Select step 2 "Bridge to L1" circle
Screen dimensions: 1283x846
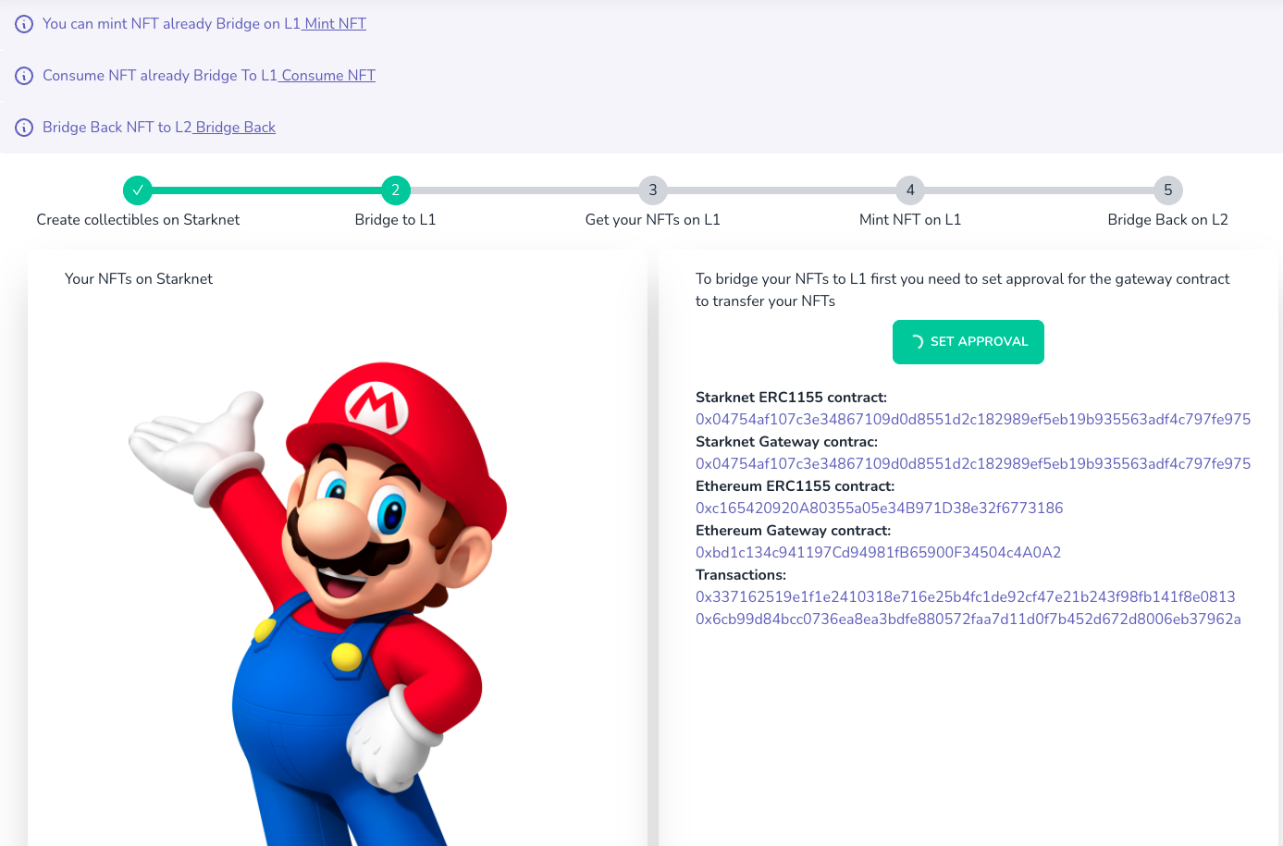pos(395,190)
